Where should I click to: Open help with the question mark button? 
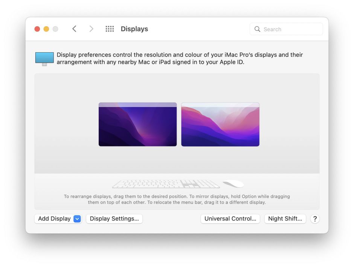coord(315,219)
